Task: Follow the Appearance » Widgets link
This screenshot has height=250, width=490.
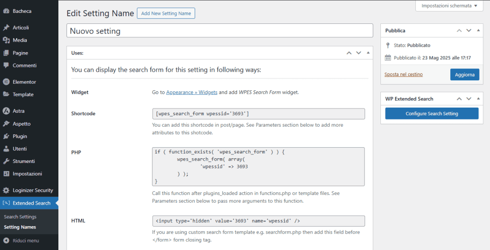Action: click(191, 92)
